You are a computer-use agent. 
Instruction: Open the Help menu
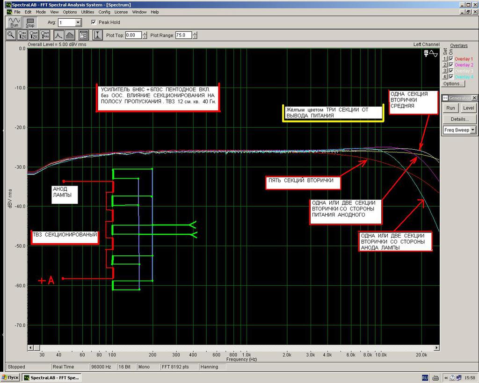[x=155, y=12]
